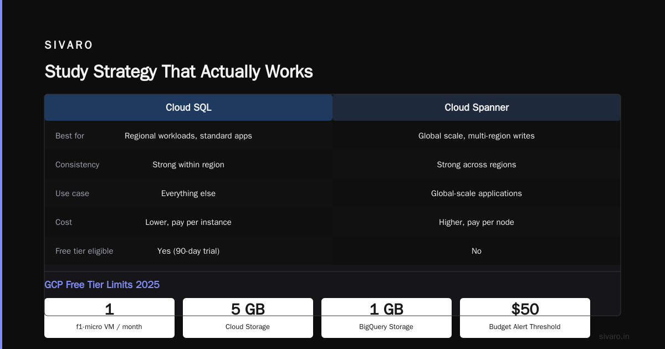Click the Consistency row label
Viewport: 665px width, 349px height.
click(x=78, y=165)
